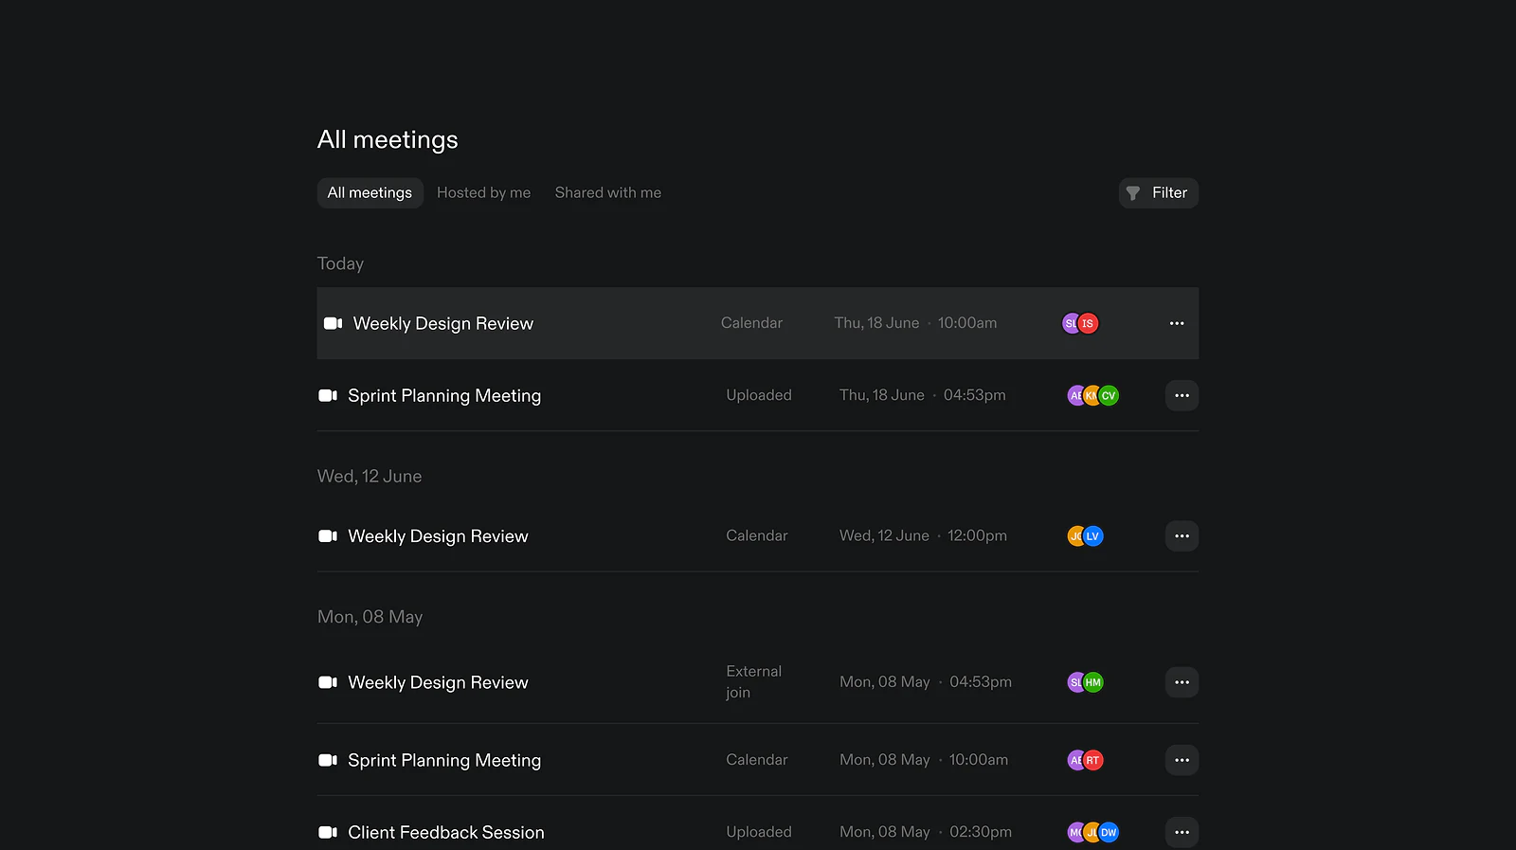Open the Weekly Design Review at Wed 12:00pm
Screen dimensions: 1516x850
pyautogui.click(x=438, y=536)
